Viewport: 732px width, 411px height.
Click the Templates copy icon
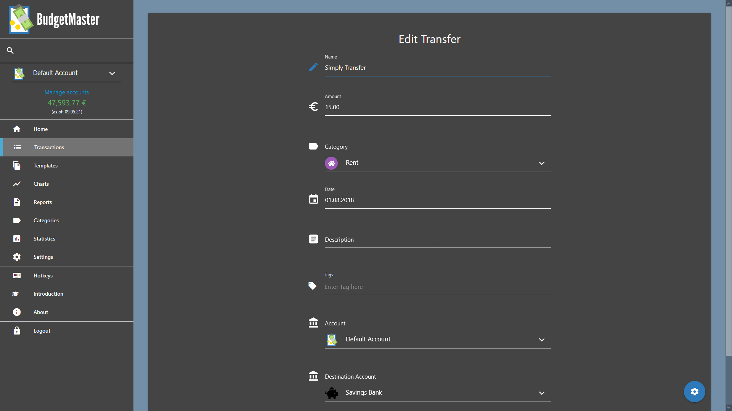tap(17, 166)
